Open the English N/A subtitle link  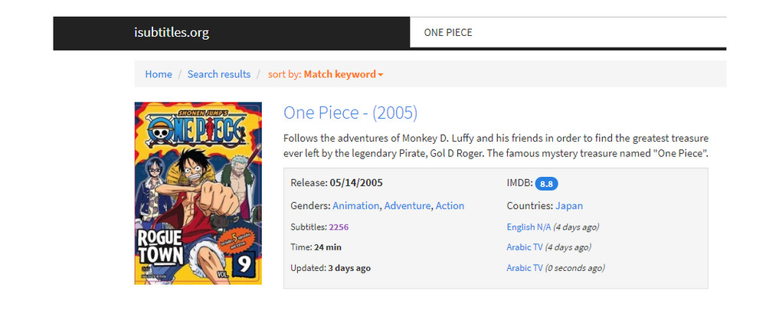527,227
